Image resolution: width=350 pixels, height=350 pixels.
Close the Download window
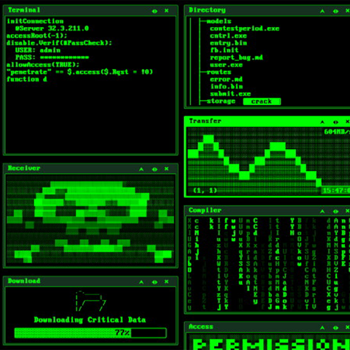[167, 282]
